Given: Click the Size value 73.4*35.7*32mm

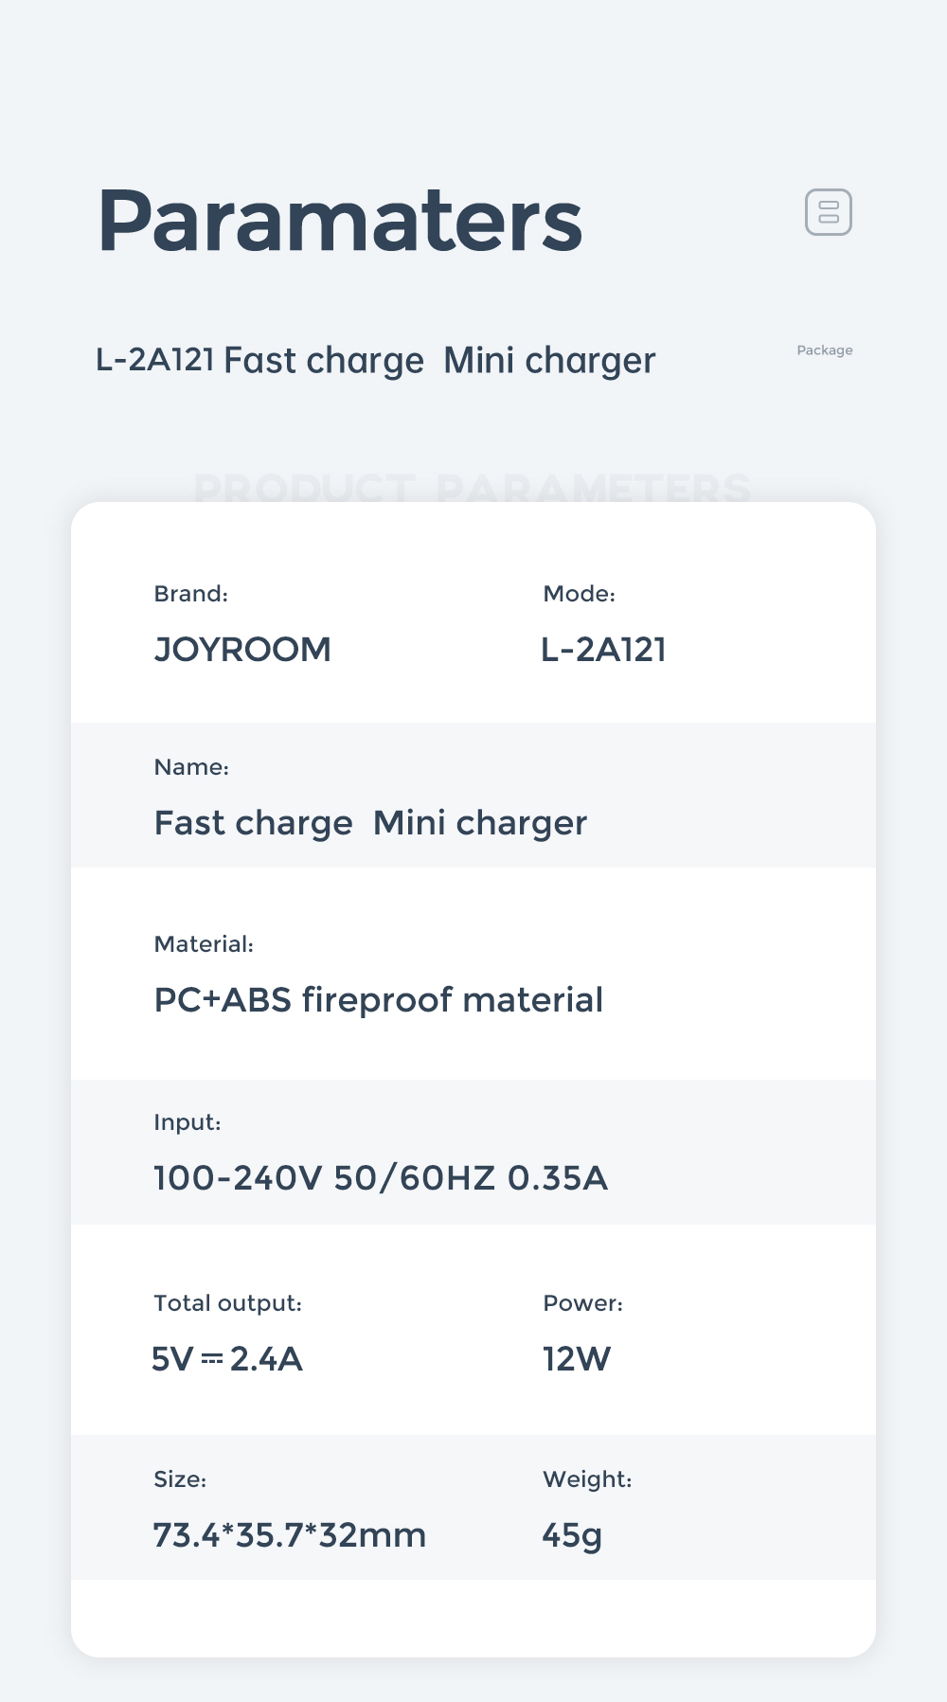Looking at the screenshot, I should (x=290, y=1535).
